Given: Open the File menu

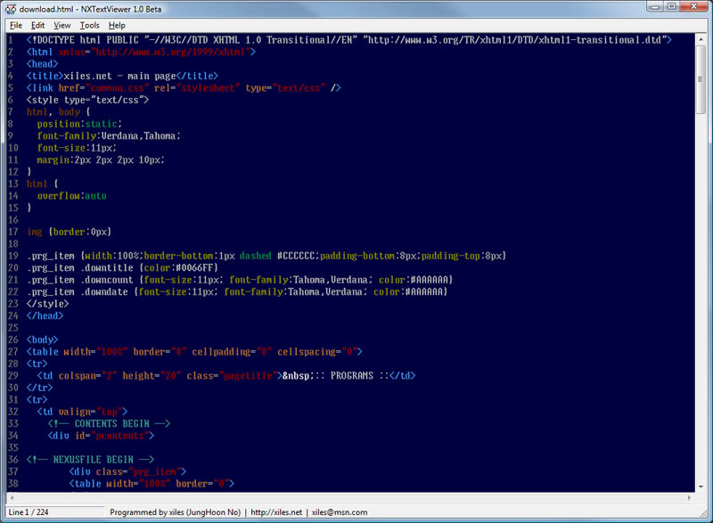Looking at the screenshot, I should (x=16, y=26).
